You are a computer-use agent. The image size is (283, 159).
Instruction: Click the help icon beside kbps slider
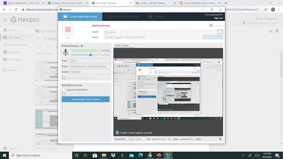[220, 139]
